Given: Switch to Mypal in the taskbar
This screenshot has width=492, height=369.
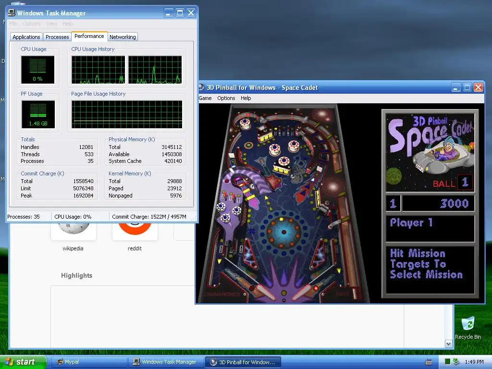Looking at the screenshot, I should point(89,362).
